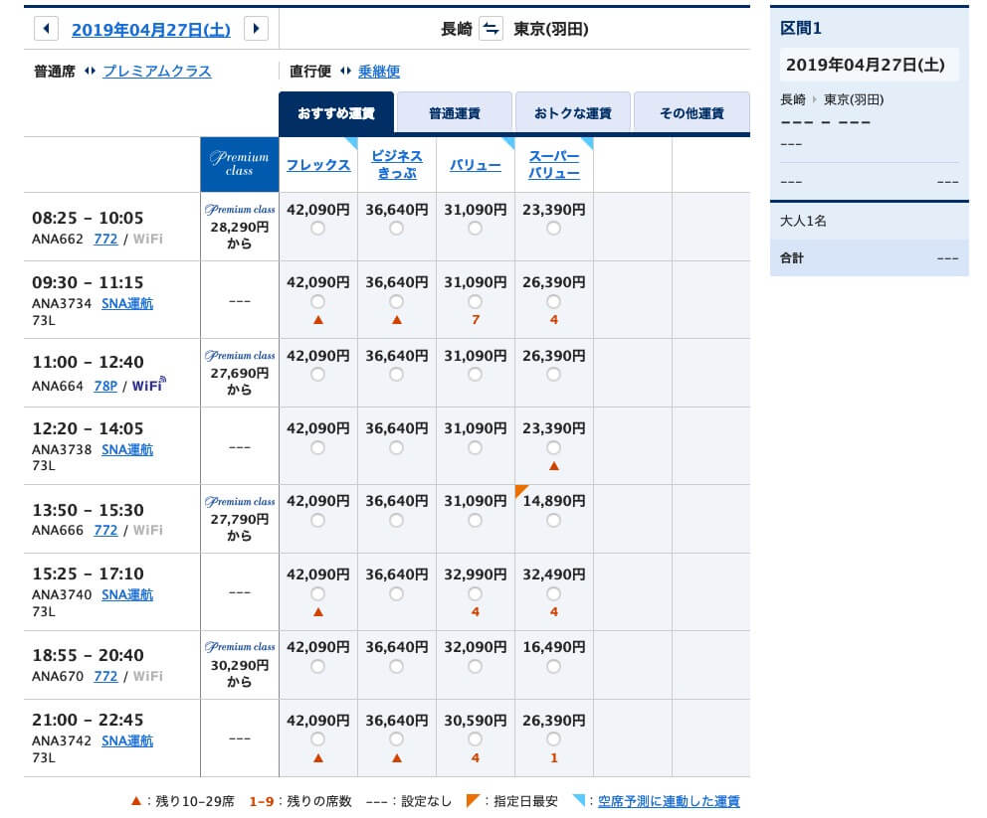Select スーパーバリュー 32,490円 for the 15:25 flight
This screenshot has width=987, height=818.
(553, 593)
